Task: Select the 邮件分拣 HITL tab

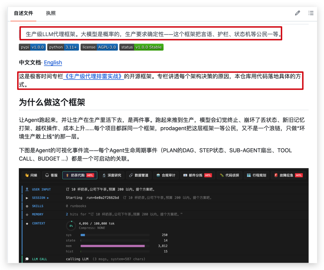Action: point(197,175)
